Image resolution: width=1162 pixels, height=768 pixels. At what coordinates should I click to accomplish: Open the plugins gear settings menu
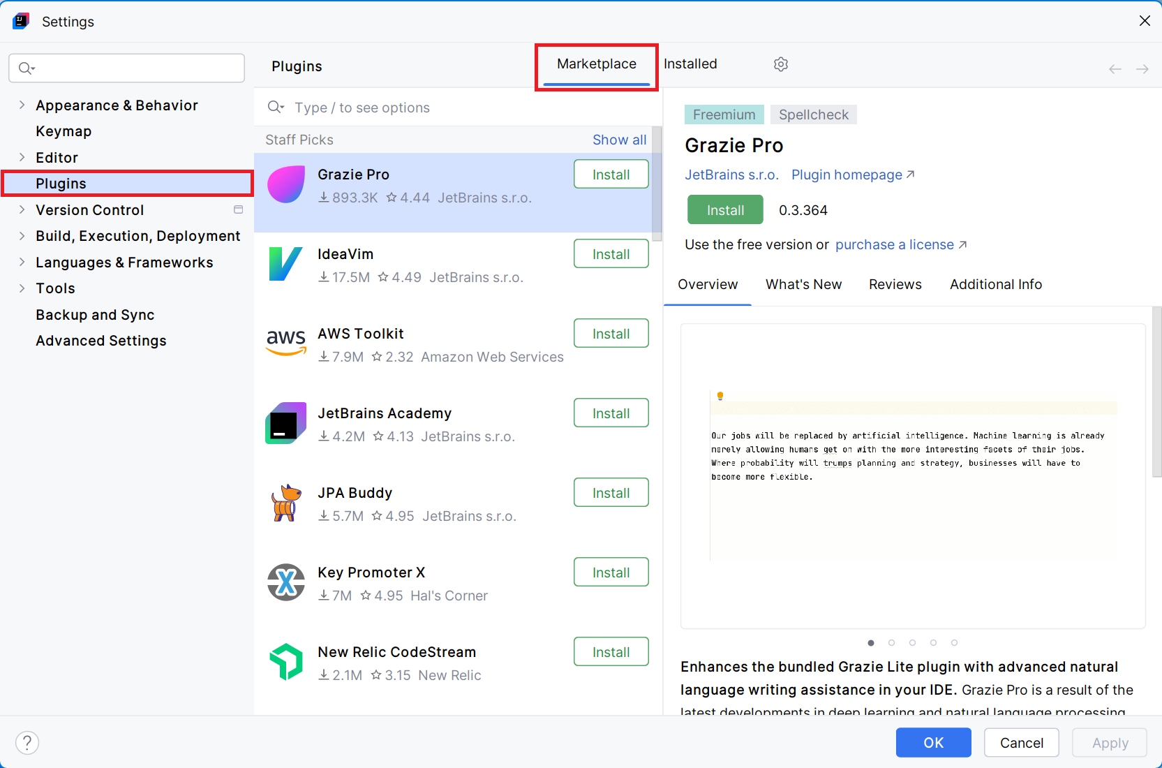click(x=781, y=64)
